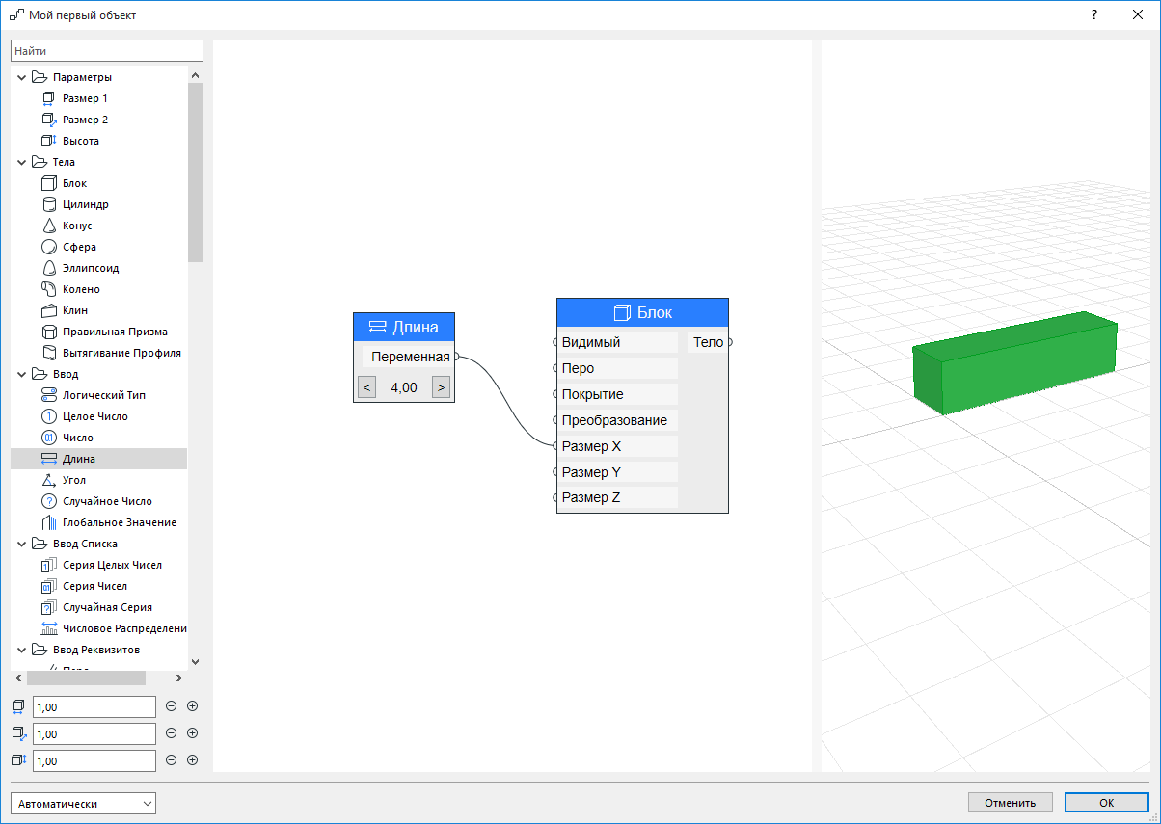Pick the Колено body icon

[49, 289]
